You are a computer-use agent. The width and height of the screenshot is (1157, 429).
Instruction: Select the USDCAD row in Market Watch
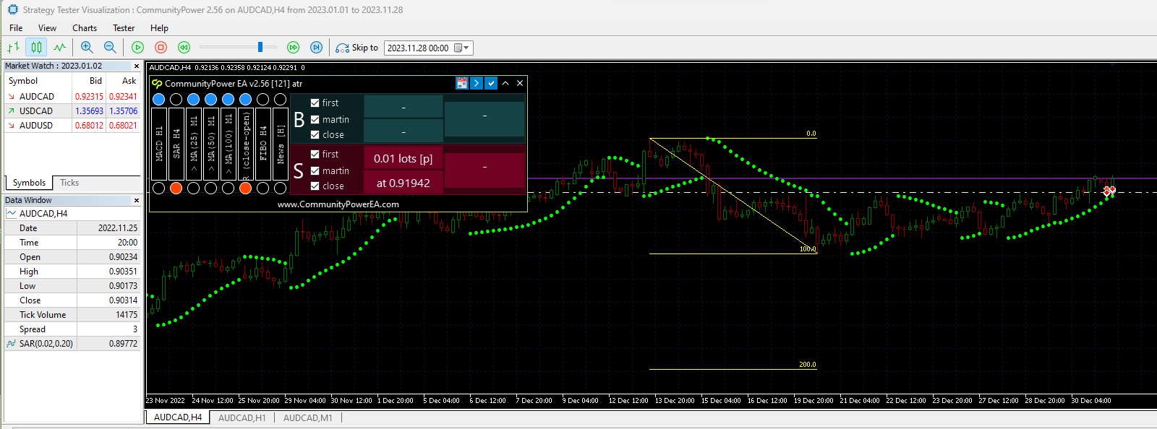tap(72, 110)
